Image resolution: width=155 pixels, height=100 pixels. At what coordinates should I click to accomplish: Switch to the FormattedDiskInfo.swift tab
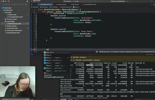click(x=89, y=4)
